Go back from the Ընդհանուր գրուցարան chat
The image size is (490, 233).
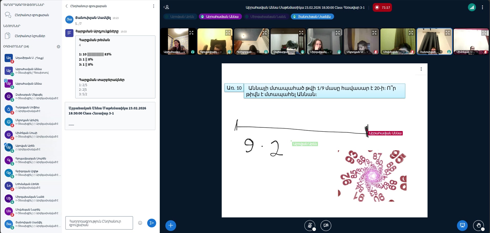(x=67, y=6)
